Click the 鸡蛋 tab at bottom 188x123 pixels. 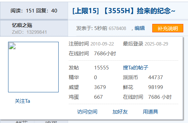click(51, 122)
